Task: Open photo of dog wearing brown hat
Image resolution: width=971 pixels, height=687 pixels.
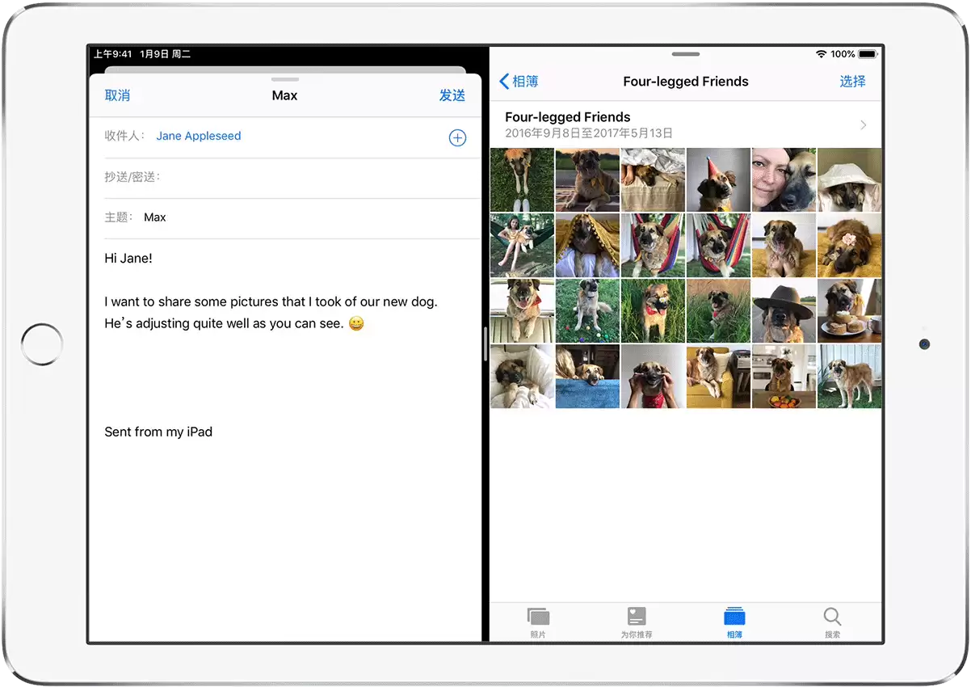Action: pyautogui.click(x=784, y=310)
